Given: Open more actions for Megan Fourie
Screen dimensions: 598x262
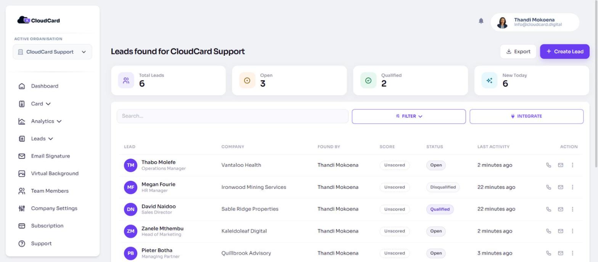Looking at the screenshot, I should 572,187.
